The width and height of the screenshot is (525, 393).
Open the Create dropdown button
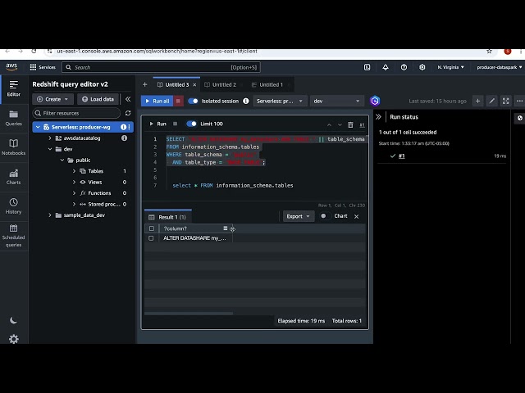coord(52,99)
